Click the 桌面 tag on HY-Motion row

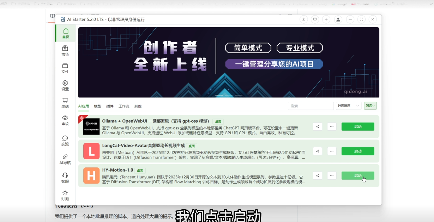(140, 171)
